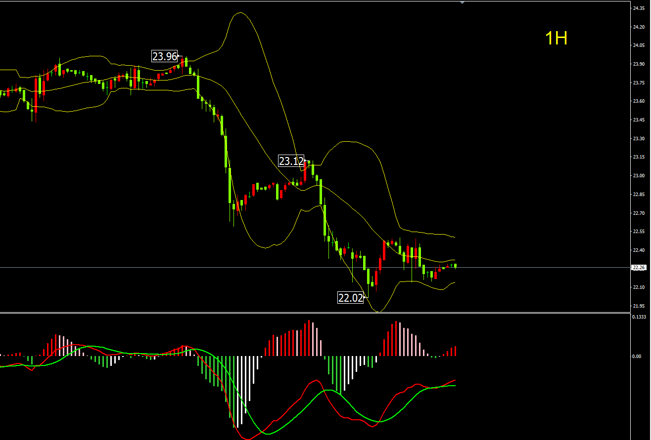Click 23.00 on the price axis
Viewport: 651px width, 440px height.
pyautogui.click(x=639, y=176)
